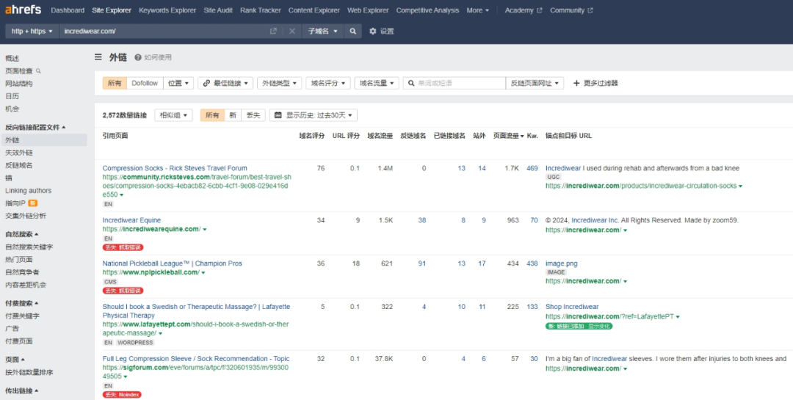Click the Shop Incrediwear anchor link
This screenshot has width=793, height=400.
(572, 307)
